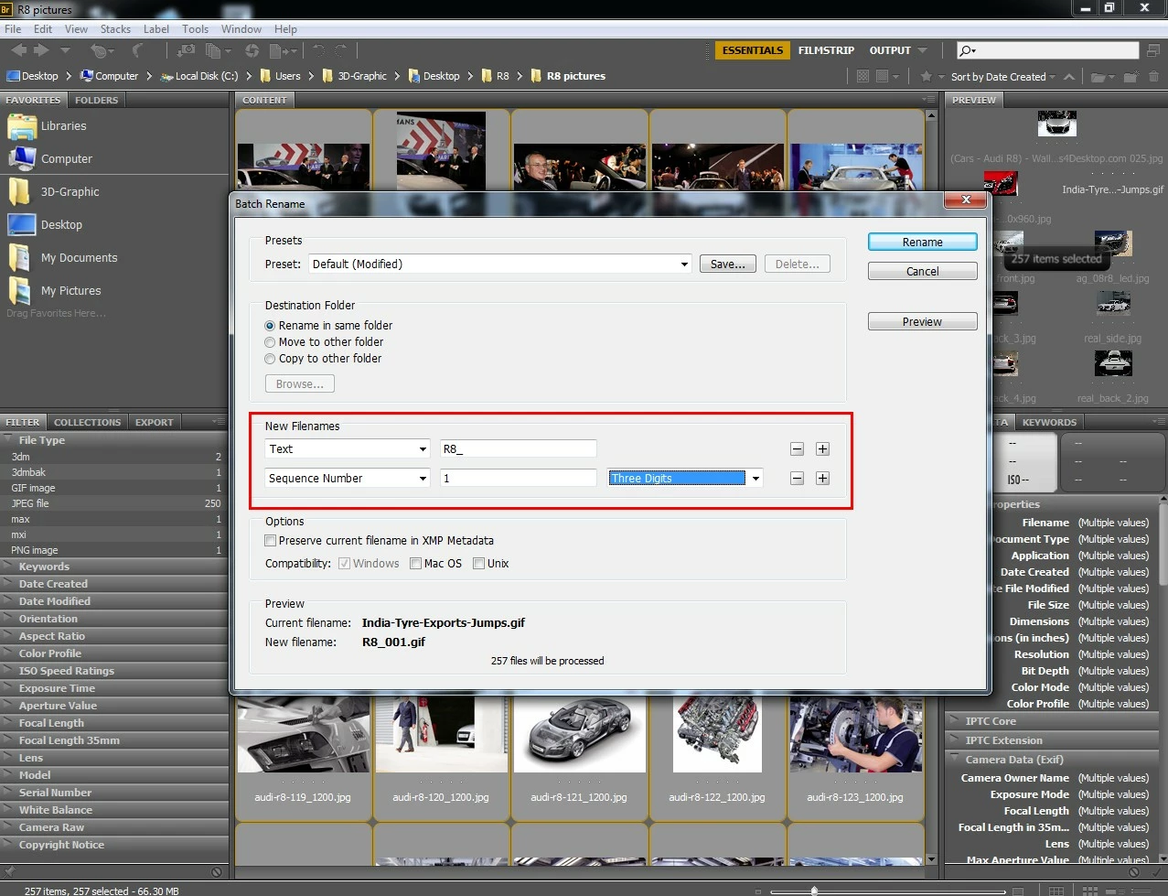
Task: Select the audi-r8-121_1200.jpg thumbnail
Action: pyautogui.click(x=579, y=735)
